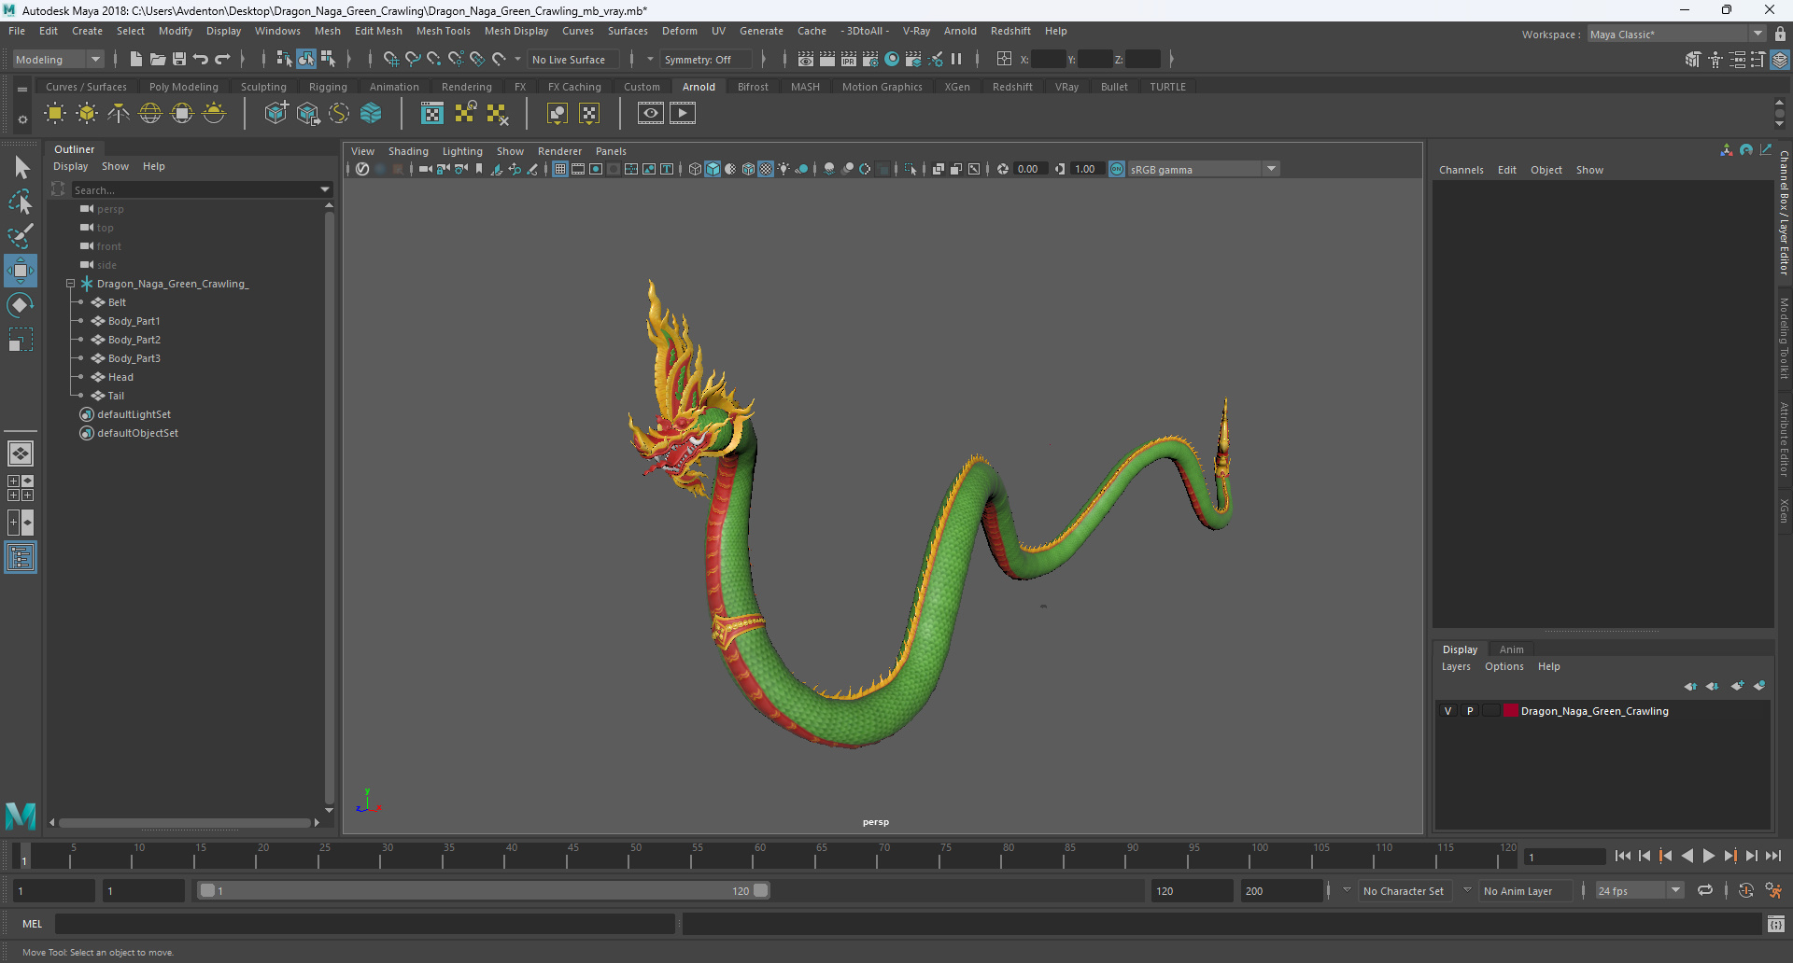Open the Symmetry Off dropdown
Screen dimensions: 1793x963
[x=707, y=59]
